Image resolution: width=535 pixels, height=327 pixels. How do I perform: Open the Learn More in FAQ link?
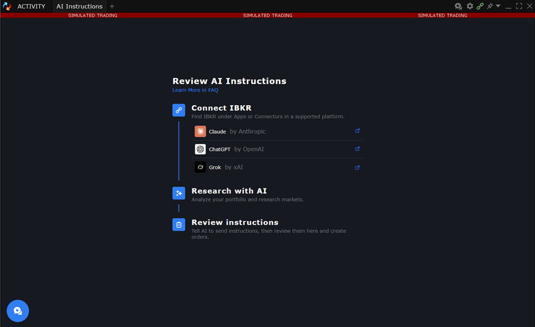pyautogui.click(x=195, y=90)
